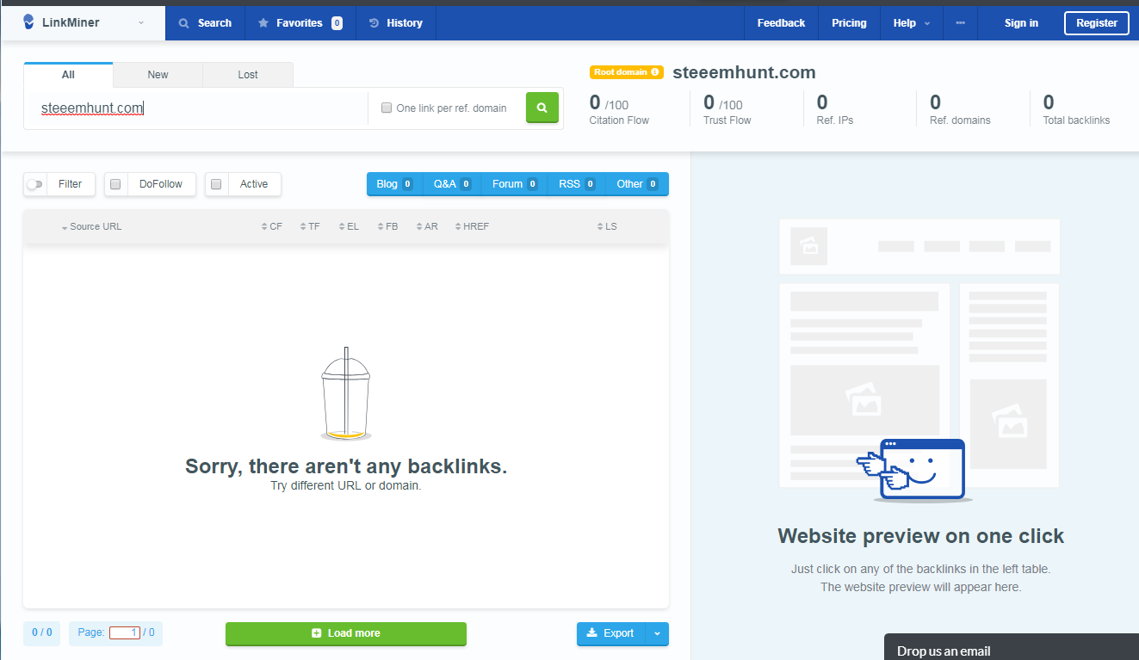
Task: Filter backlinks by Q&A type
Action: [x=452, y=184]
